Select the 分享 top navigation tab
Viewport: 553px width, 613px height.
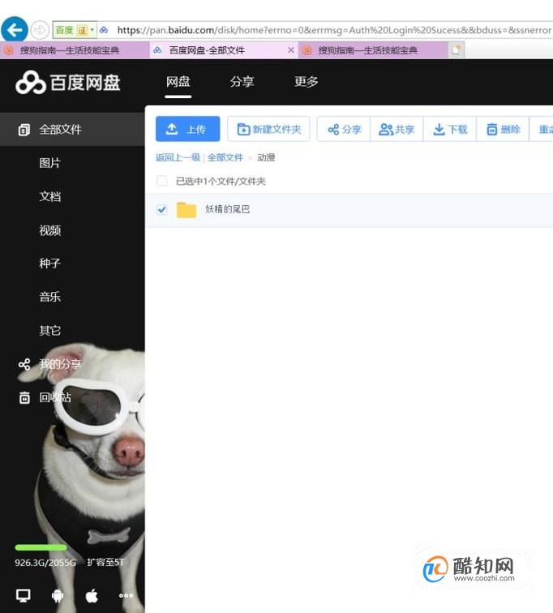(x=242, y=82)
